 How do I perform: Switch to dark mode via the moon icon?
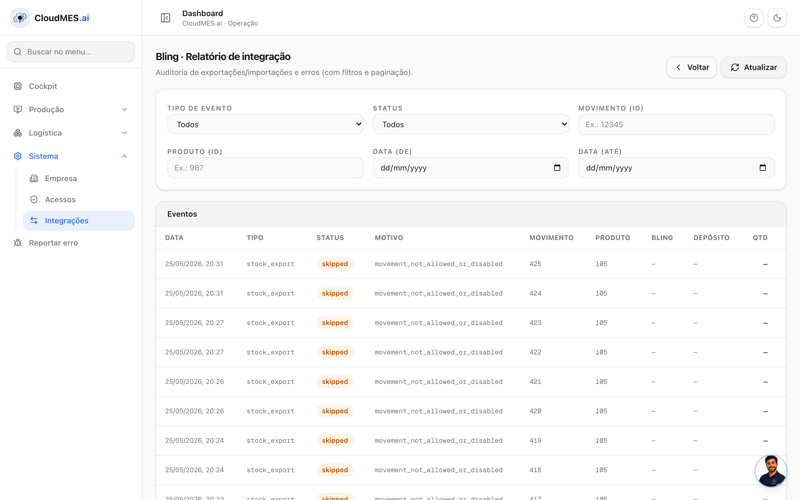(x=777, y=18)
